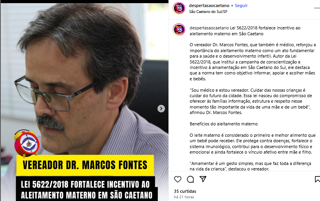Click the first caption paragraph about Dr. Marcos Fontes
320x201 pixels.
click(x=253, y=62)
